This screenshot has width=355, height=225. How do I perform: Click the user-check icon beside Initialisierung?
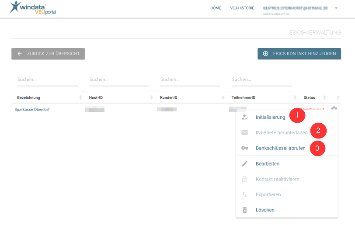(244, 117)
